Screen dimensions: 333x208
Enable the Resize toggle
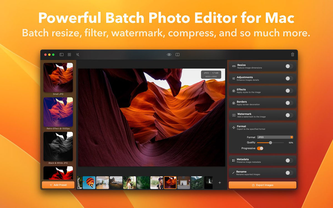click(x=289, y=66)
